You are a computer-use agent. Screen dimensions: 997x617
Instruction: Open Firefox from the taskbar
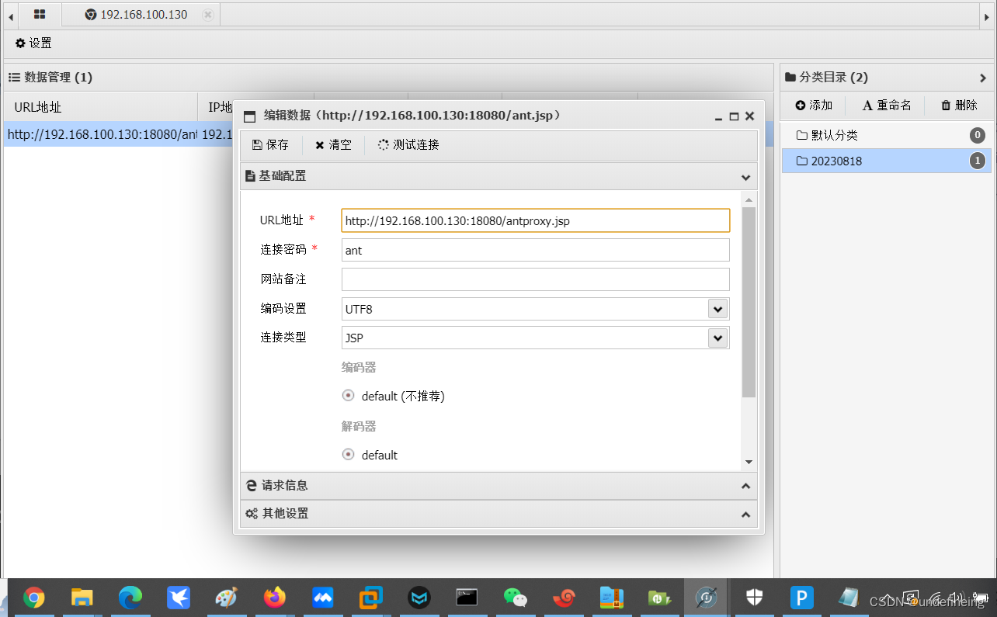275,598
